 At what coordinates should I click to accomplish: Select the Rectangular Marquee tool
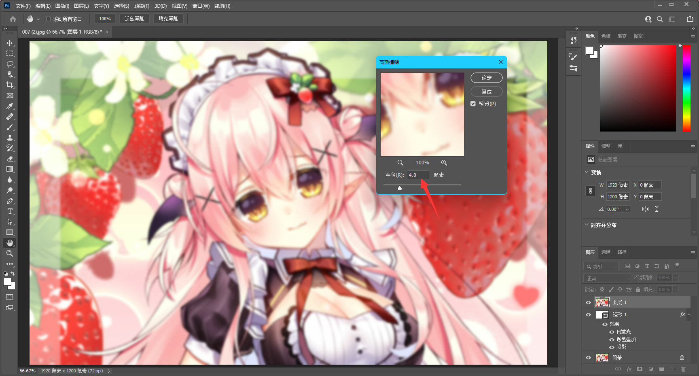[x=10, y=53]
